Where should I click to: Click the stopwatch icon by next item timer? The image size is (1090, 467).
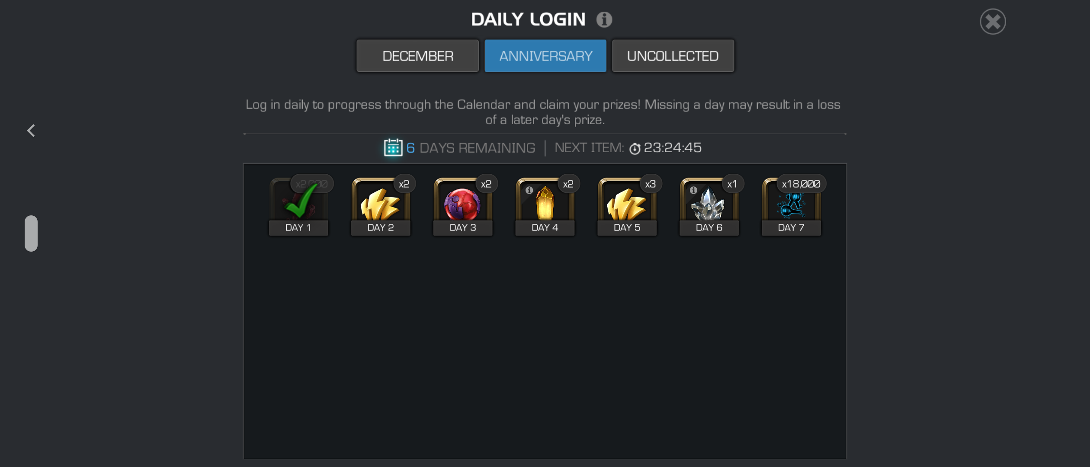tap(635, 149)
